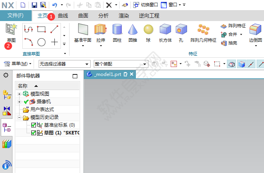This screenshot has height=173, width=264.
Task: Open dropdown arrow under 拉伸
Action: 101,46
